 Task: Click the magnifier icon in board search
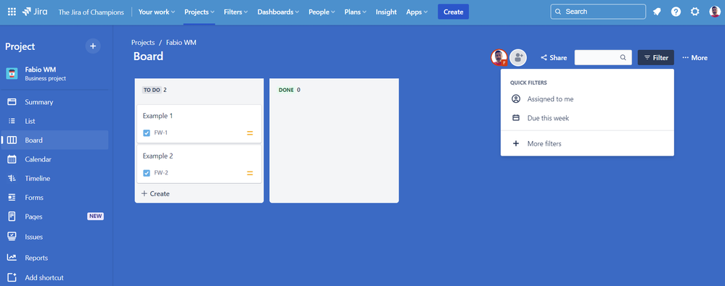(x=623, y=58)
